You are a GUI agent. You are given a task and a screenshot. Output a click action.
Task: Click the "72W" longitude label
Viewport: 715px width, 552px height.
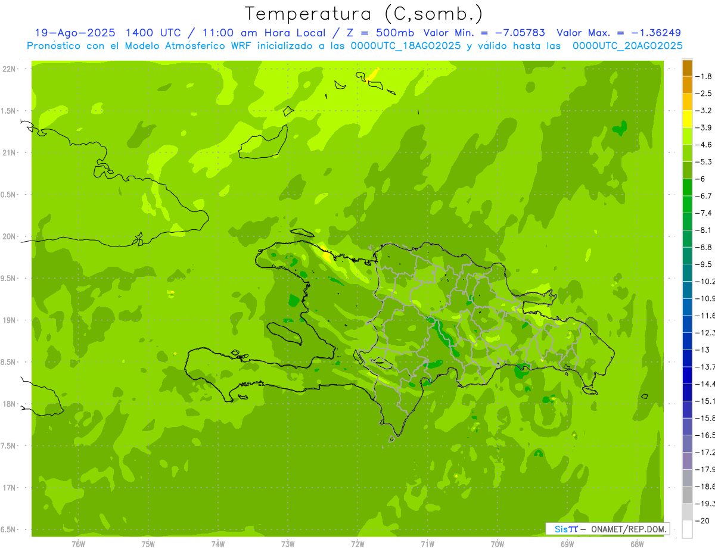point(357,544)
